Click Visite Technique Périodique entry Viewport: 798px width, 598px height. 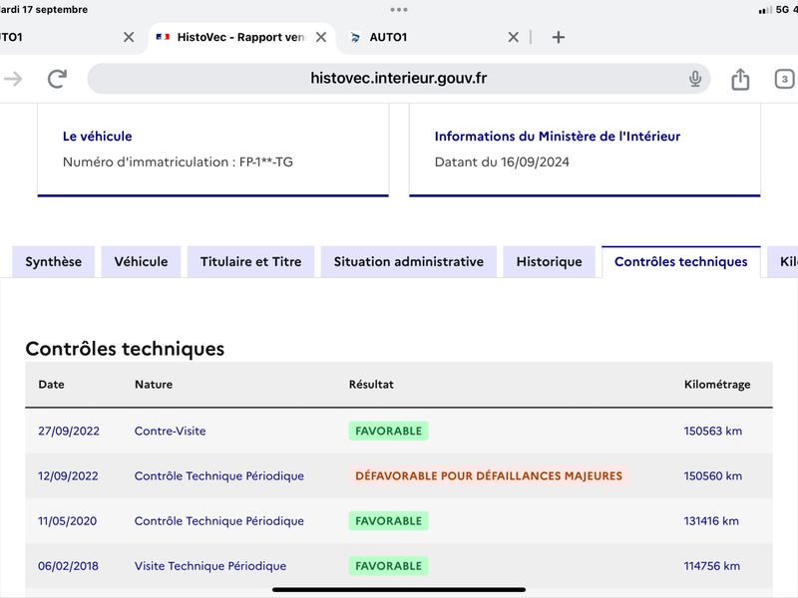tap(210, 566)
